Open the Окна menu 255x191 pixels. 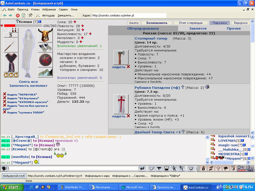(x=74, y=10)
